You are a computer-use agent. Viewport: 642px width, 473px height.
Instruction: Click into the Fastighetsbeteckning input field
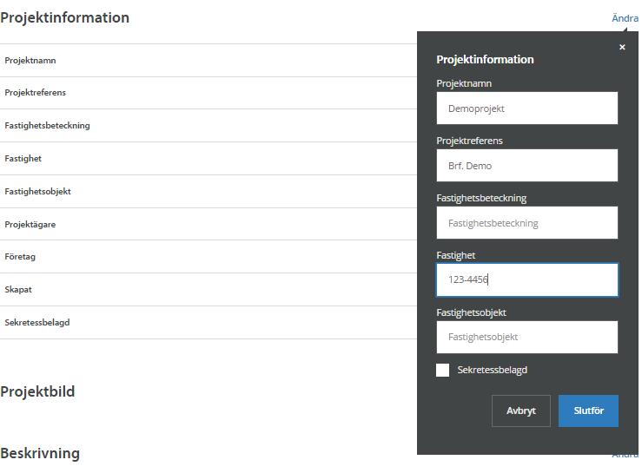pos(527,222)
